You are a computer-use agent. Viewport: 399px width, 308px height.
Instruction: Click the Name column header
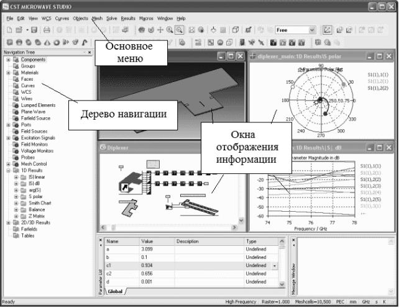(122, 242)
